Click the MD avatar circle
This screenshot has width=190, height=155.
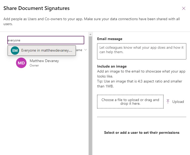(x=21, y=63)
